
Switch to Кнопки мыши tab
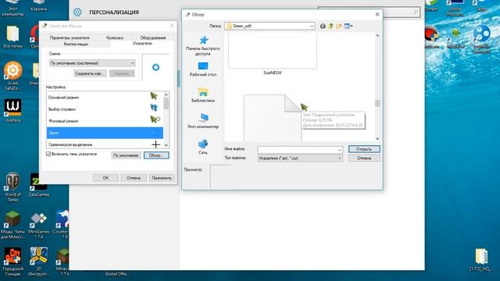76,44
